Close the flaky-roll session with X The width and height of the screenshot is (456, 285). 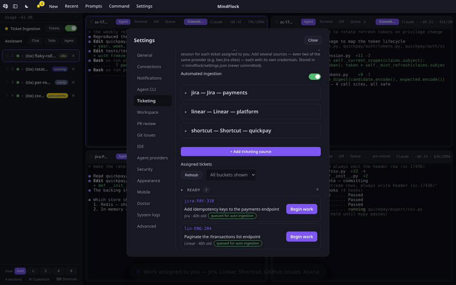pyautogui.click(x=73, y=56)
